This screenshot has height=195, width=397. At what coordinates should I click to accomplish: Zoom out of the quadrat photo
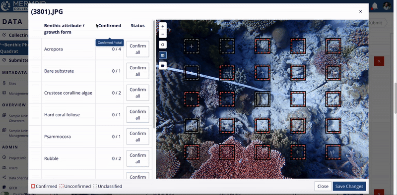pyautogui.click(x=163, y=34)
